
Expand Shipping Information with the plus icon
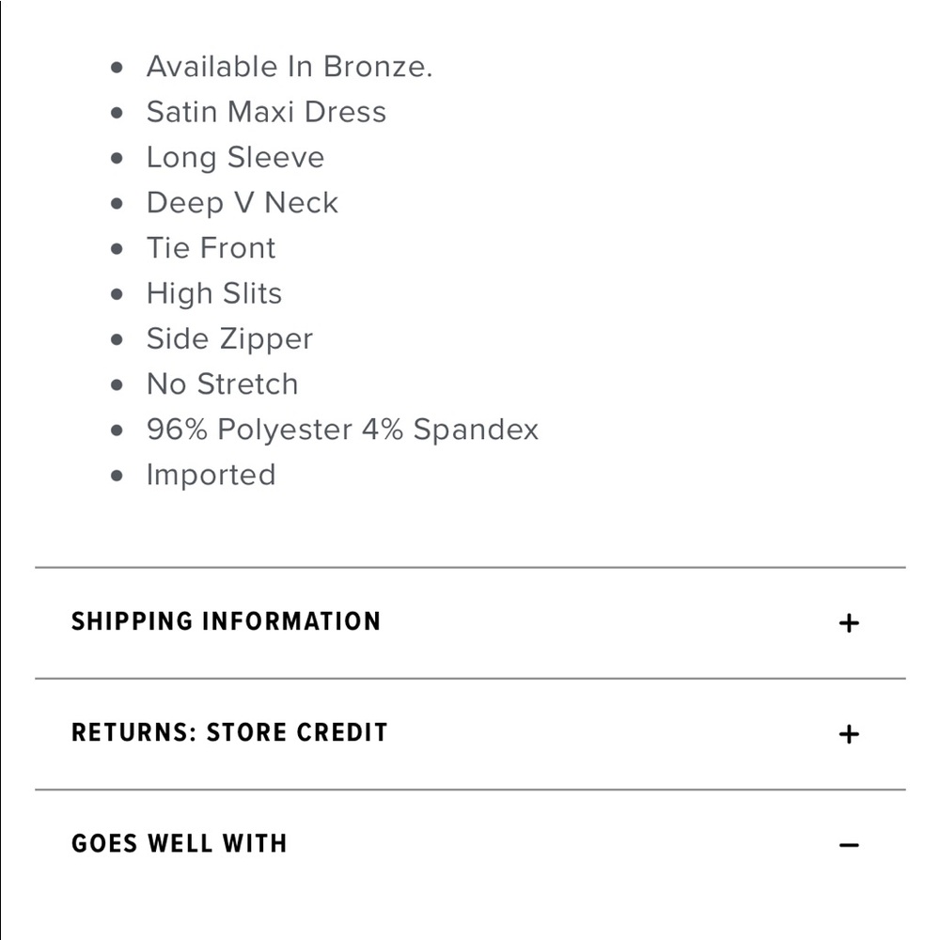coord(849,623)
